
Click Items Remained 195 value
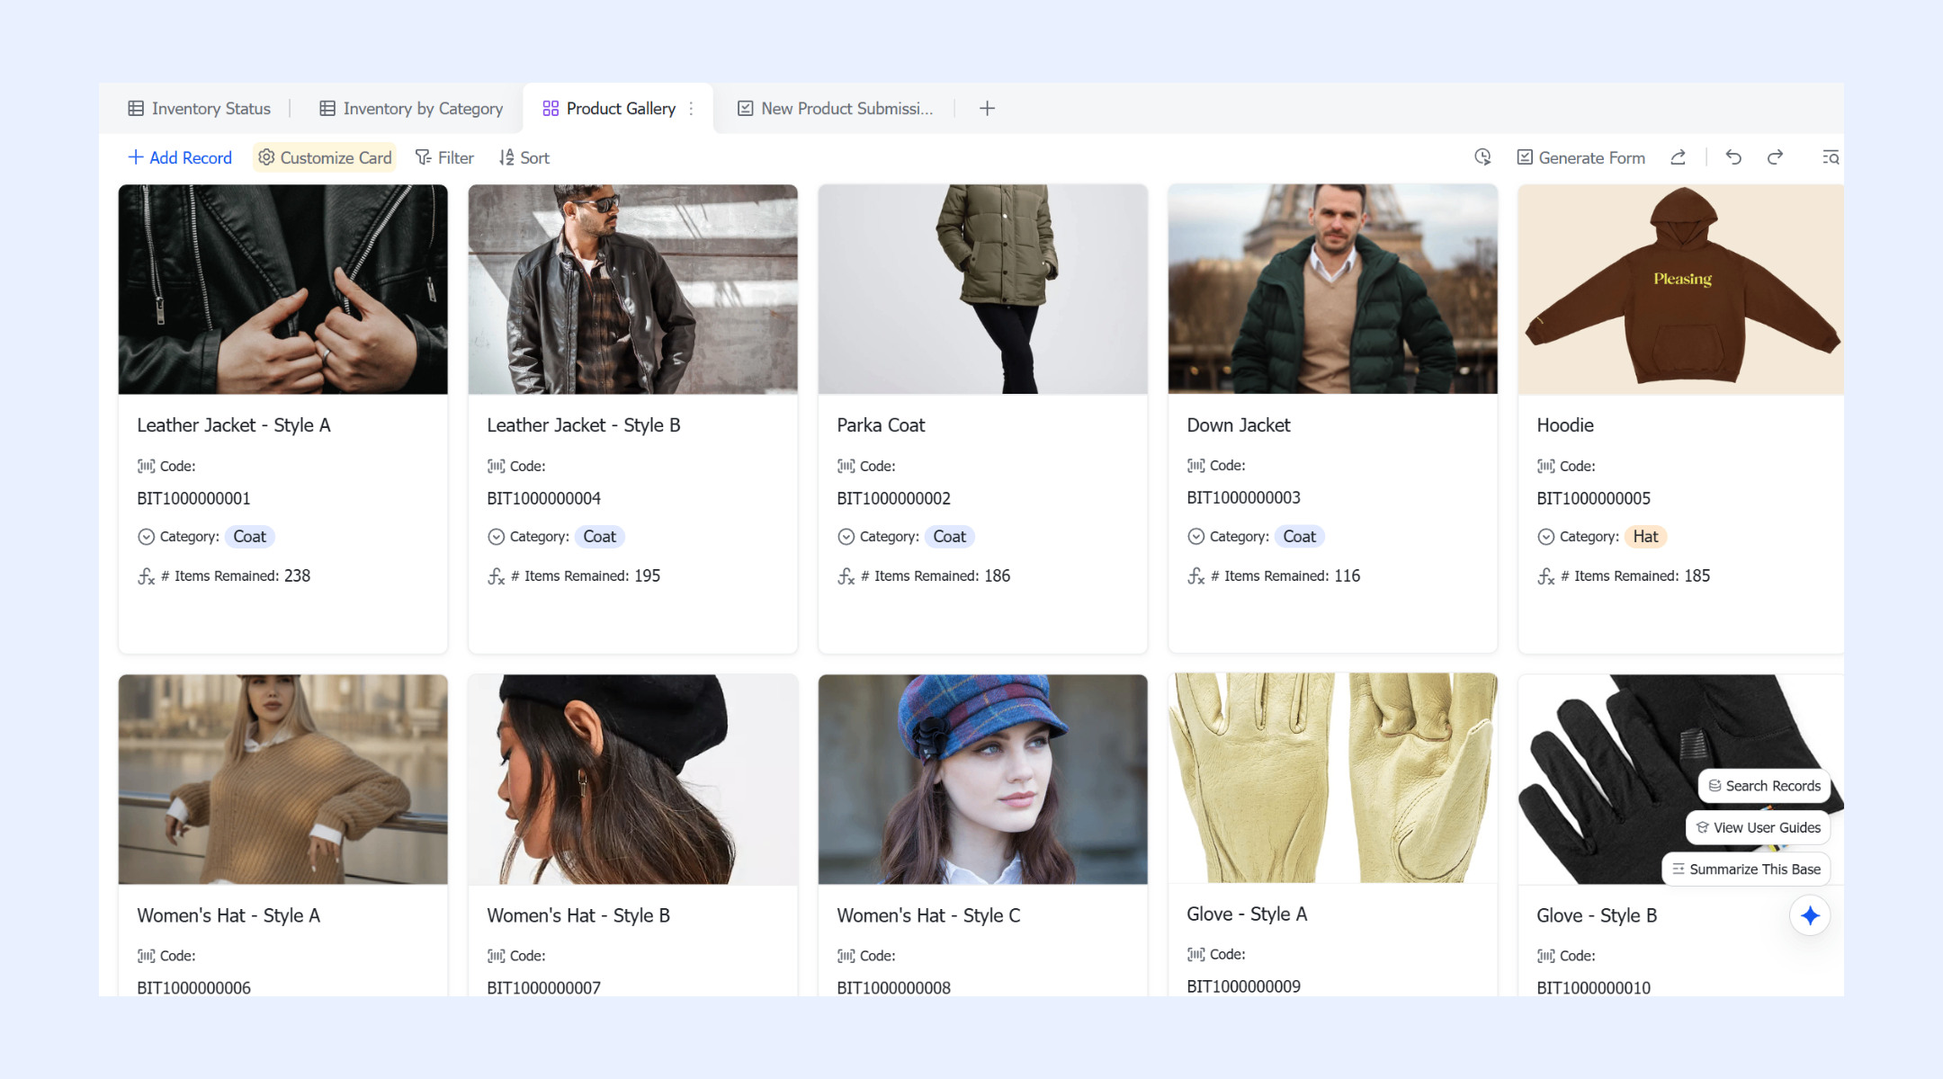click(648, 575)
